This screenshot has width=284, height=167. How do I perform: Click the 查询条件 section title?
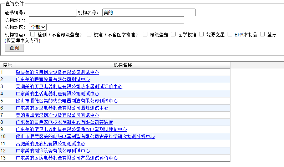(x=15, y=4)
